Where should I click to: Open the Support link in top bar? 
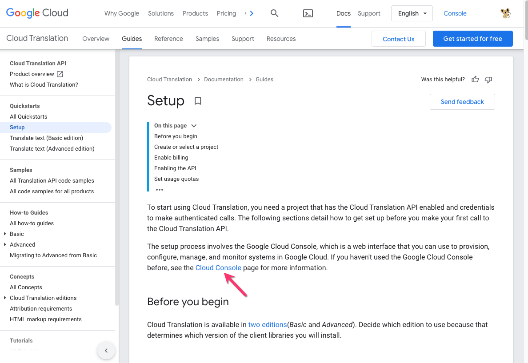click(x=369, y=13)
